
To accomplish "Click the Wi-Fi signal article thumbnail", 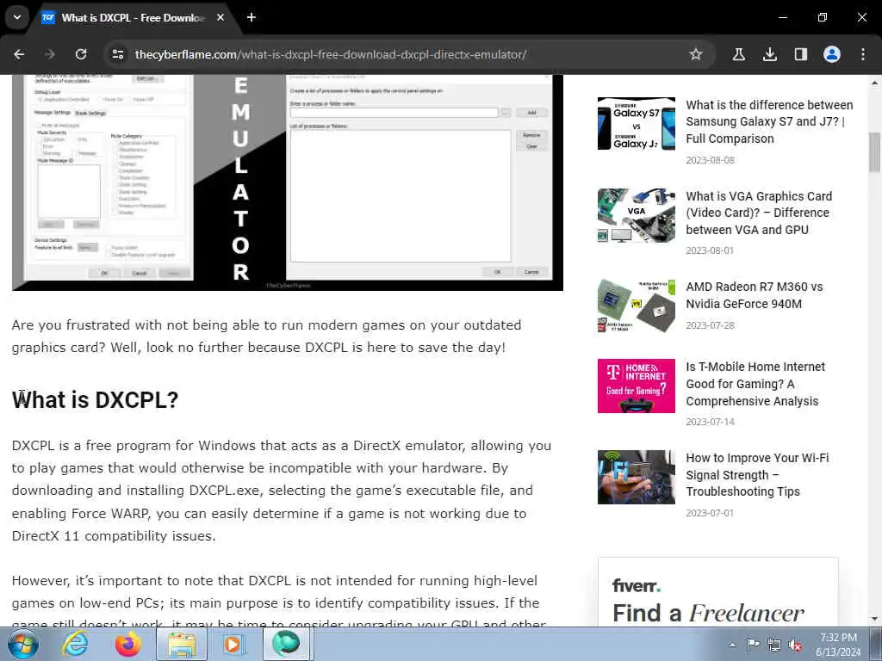I will coord(637,477).
